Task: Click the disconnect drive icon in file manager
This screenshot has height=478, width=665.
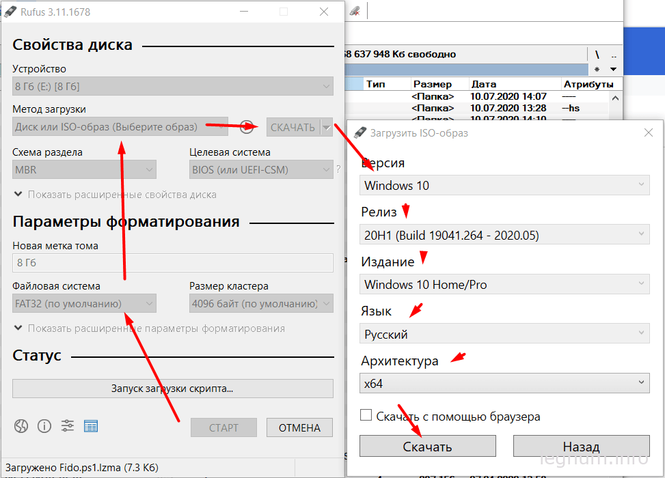Action: tap(355, 12)
